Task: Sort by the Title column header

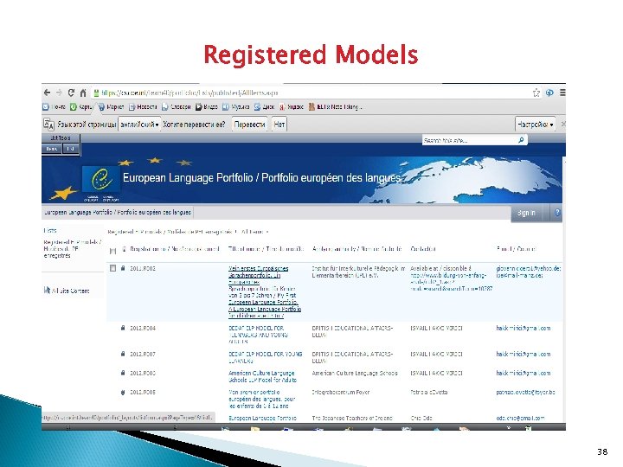Action: tap(266, 248)
